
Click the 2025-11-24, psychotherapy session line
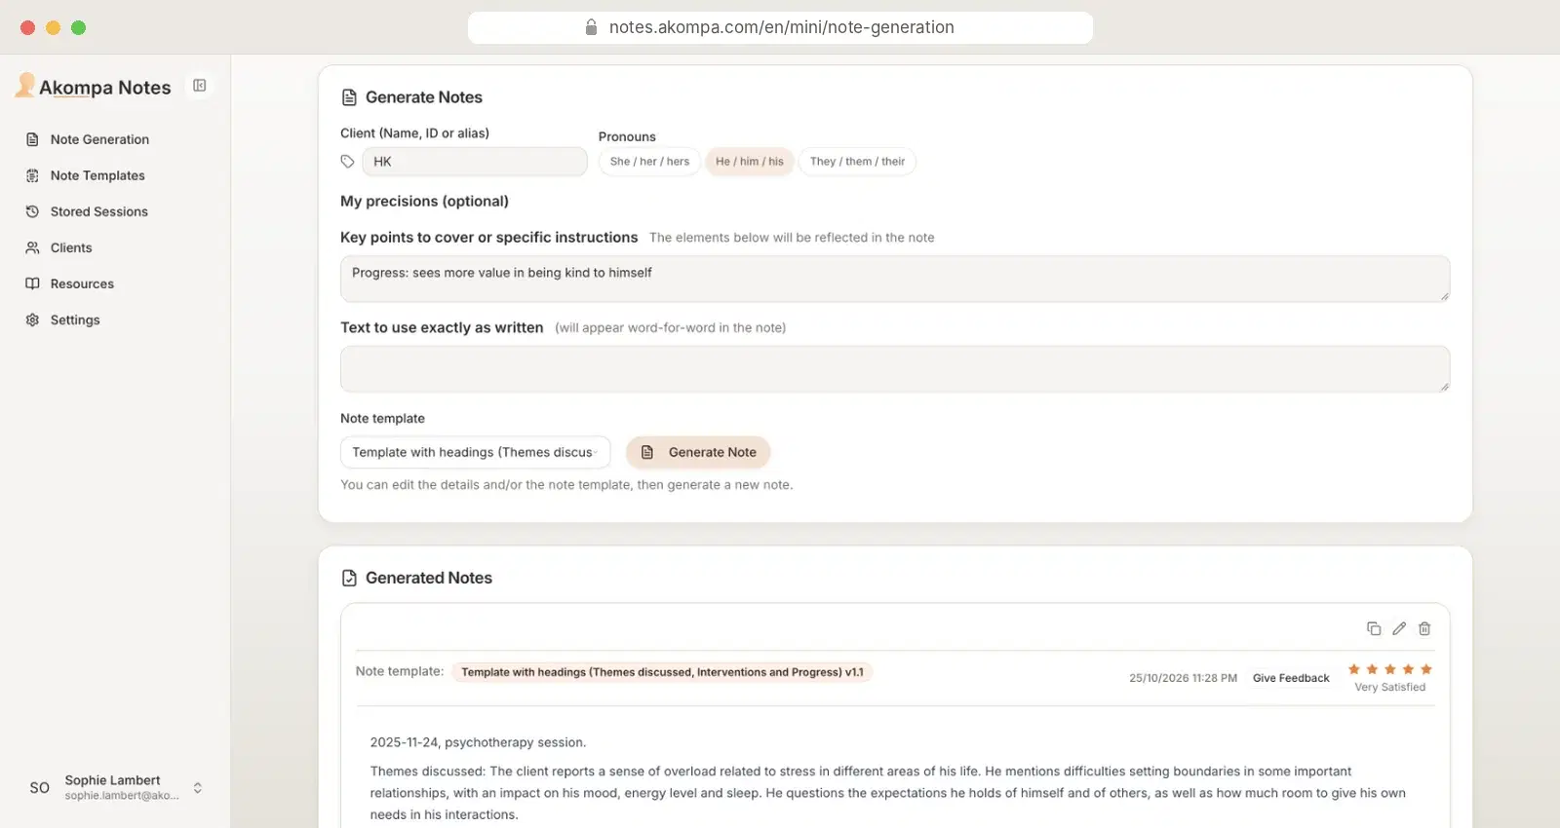coord(478,742)
